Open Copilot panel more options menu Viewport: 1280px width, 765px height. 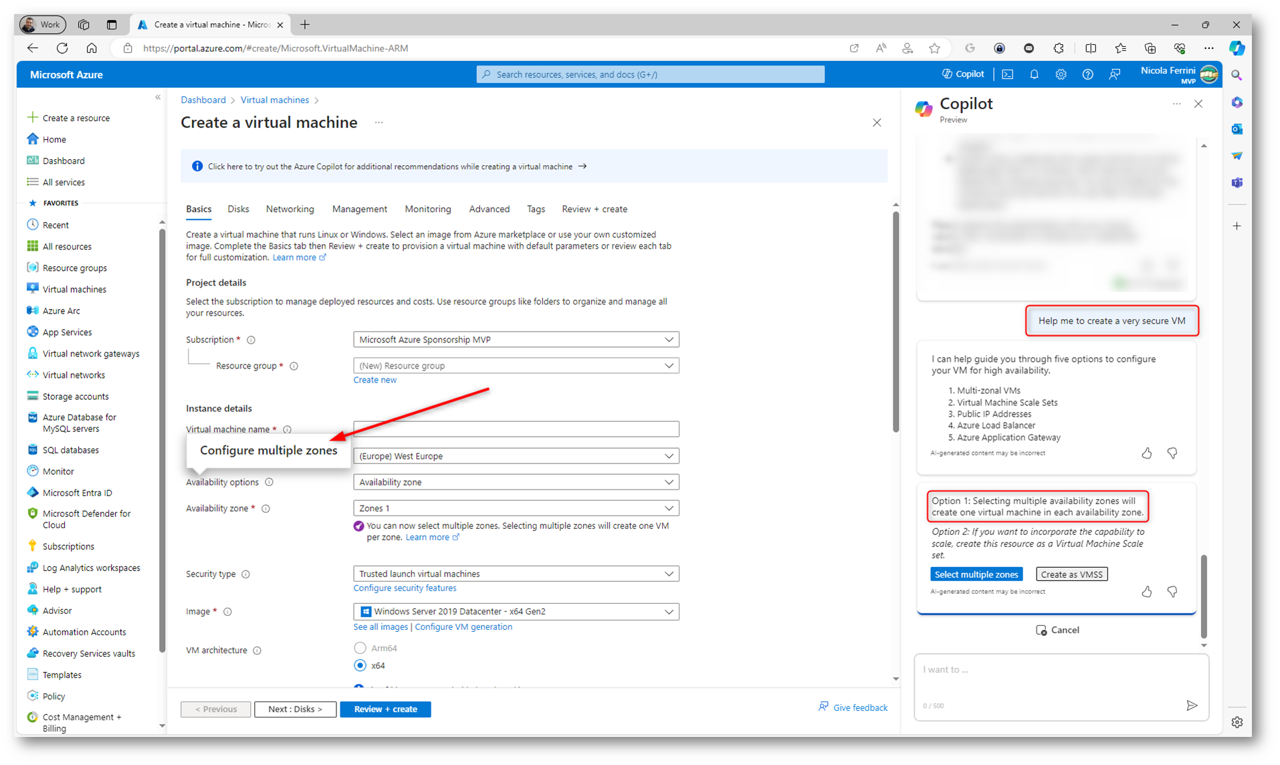click(1176, 104)
